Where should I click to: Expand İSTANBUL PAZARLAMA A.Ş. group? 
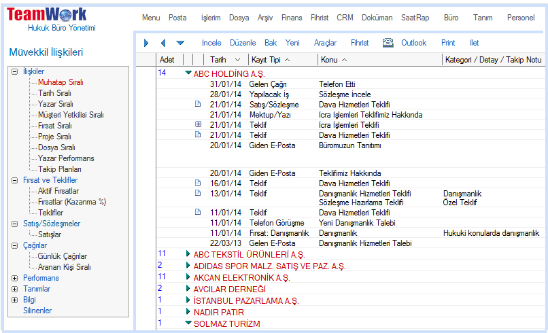(188, 300)
